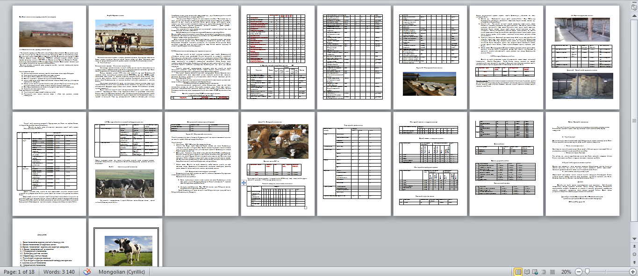Viewport: 638px width, 276px height.
Task: Switch to Print Layout view
Action: click(518, 272)
